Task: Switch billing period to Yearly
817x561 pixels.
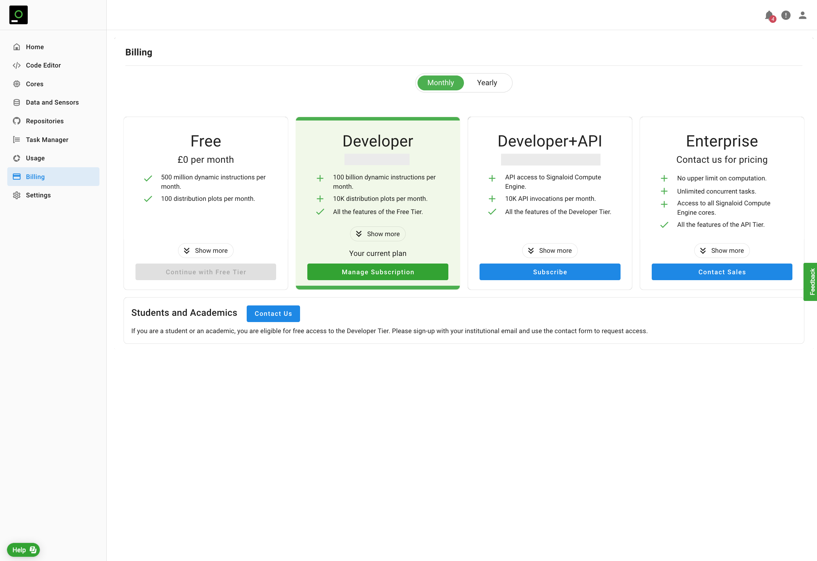Action: (x=487, y=83)
